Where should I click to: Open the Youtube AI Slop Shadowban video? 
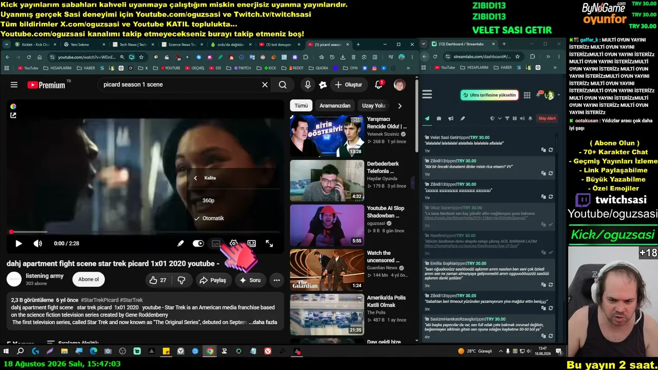327,225
